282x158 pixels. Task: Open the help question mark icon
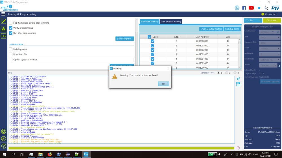(x=4, y=146)
